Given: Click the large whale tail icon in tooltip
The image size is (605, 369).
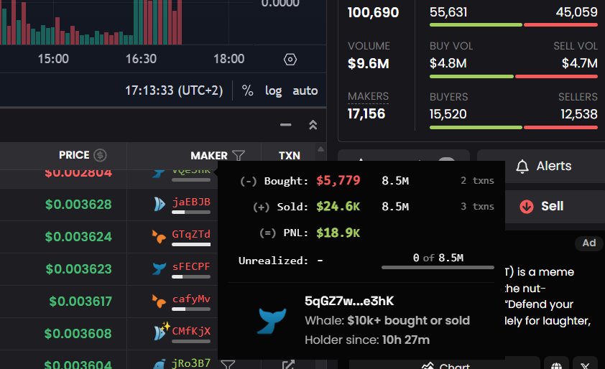Looking at the screenshot, I should coord(272,320).
